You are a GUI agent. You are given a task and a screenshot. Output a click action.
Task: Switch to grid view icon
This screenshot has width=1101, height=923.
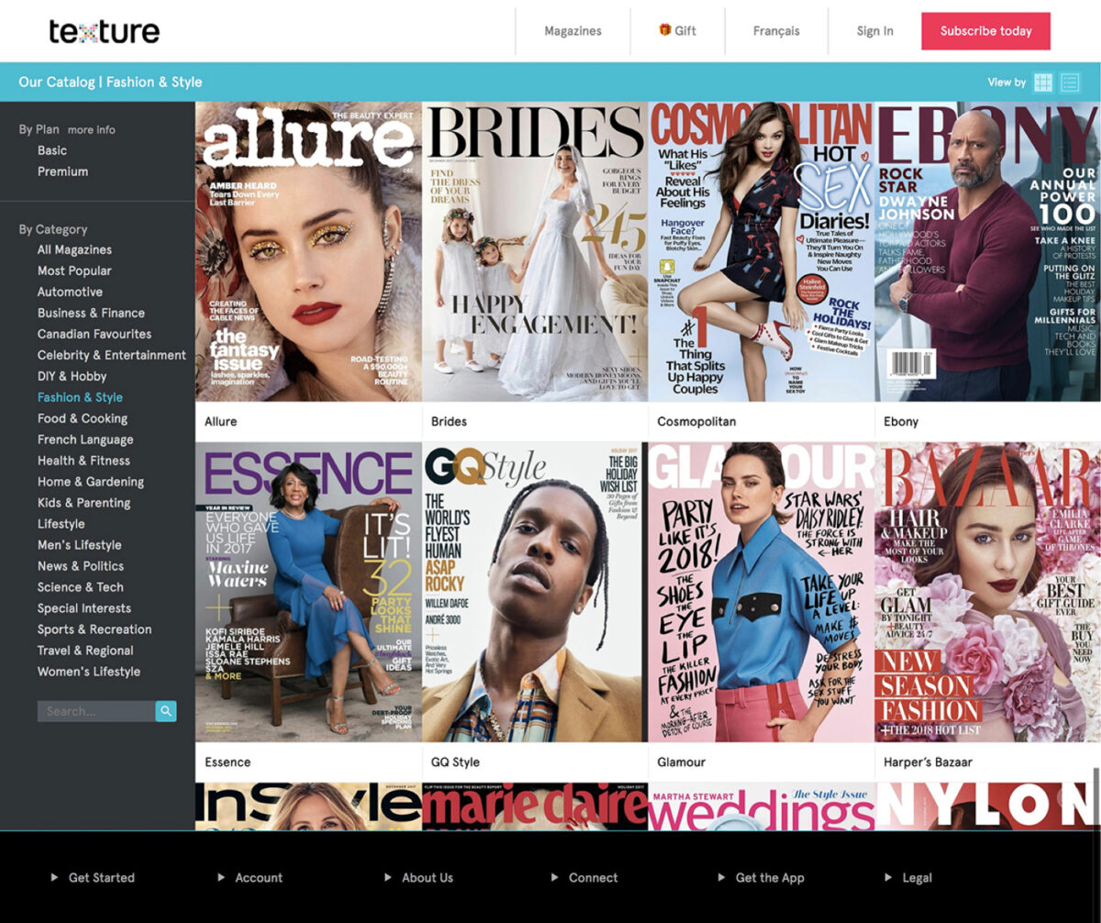click(x=1043, y=83)
